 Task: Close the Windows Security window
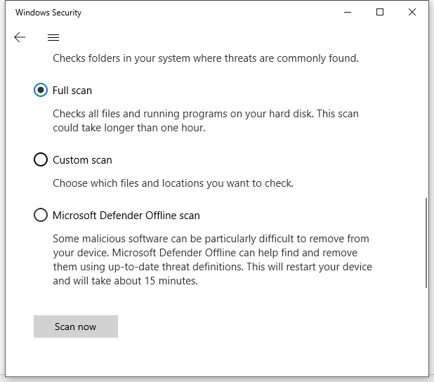coord(412,12)
